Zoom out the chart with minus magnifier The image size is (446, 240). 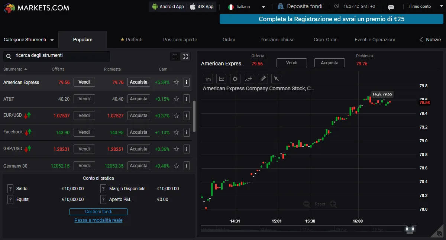pos(307,204)
